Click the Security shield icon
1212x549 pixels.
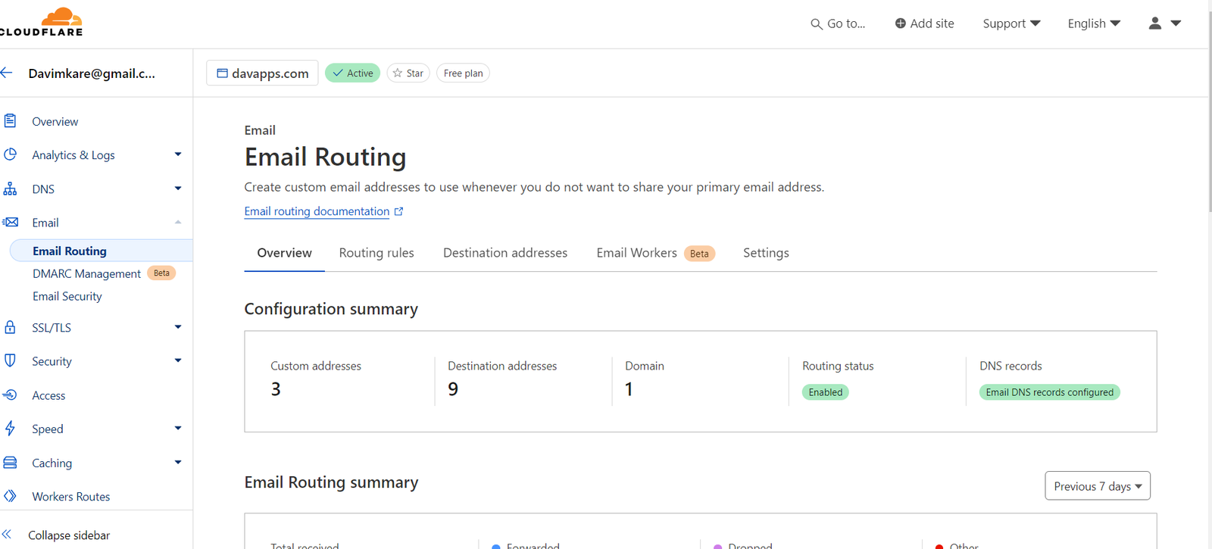[x=10, y=360]
